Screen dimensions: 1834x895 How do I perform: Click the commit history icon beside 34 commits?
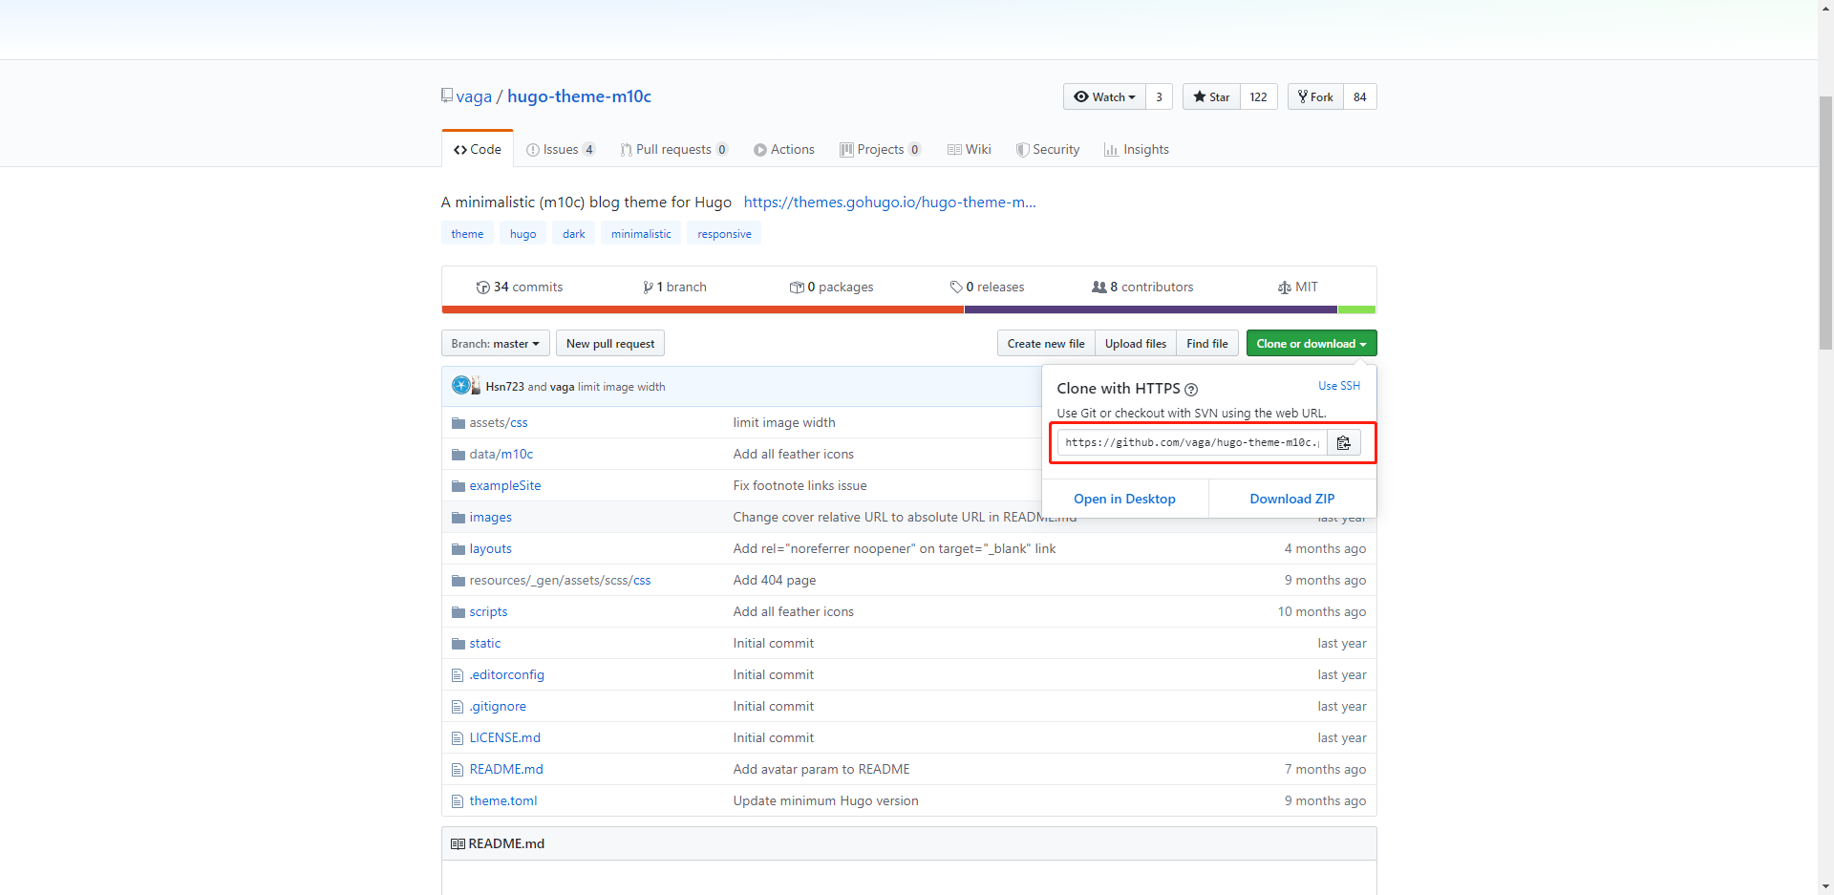tap(482, 288)
